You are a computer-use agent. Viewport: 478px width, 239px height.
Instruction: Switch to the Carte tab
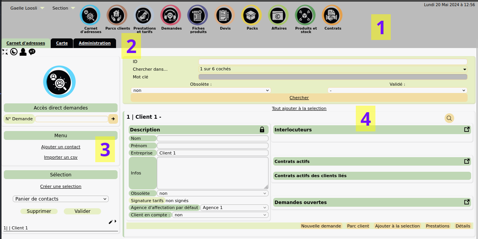[61, 43]
